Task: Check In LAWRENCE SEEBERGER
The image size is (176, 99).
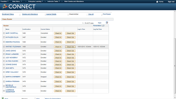Action: 58,91
